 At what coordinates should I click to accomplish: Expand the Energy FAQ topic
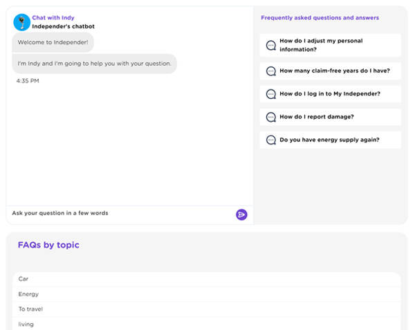(x=206, y=294)
